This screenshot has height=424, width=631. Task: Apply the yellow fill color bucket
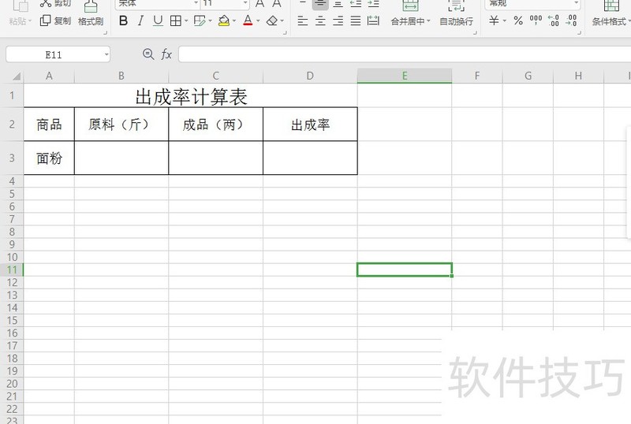click(224, 21)
